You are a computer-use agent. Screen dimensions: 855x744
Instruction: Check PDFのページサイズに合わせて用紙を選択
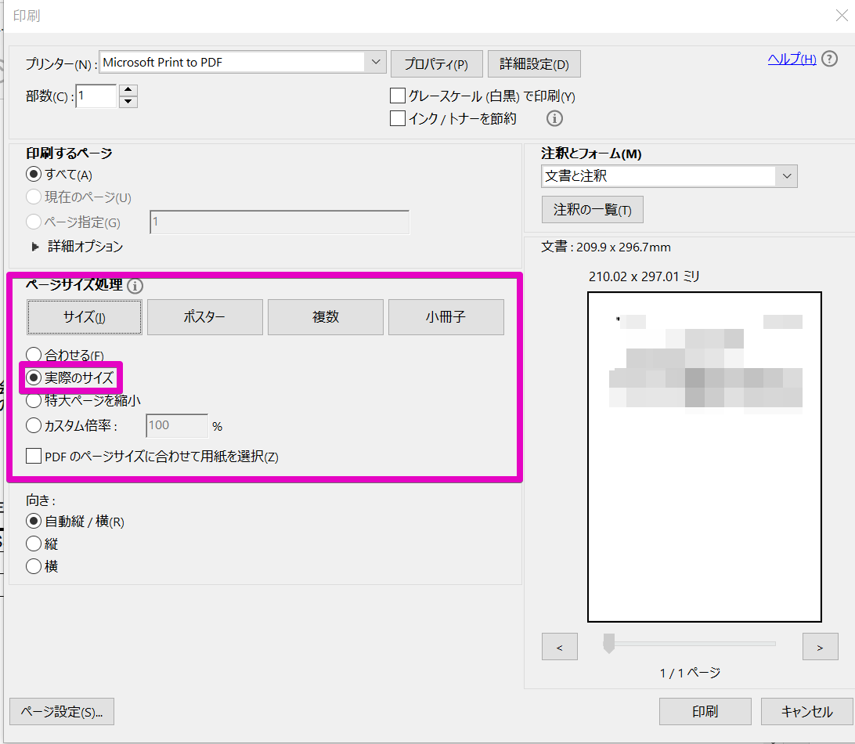pos(34,456)
